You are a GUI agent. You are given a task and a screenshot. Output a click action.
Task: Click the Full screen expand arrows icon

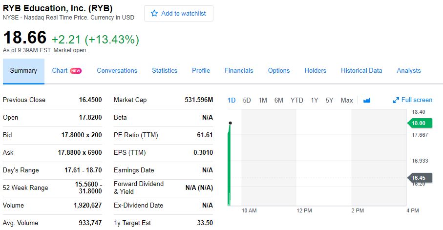[396, 100]
